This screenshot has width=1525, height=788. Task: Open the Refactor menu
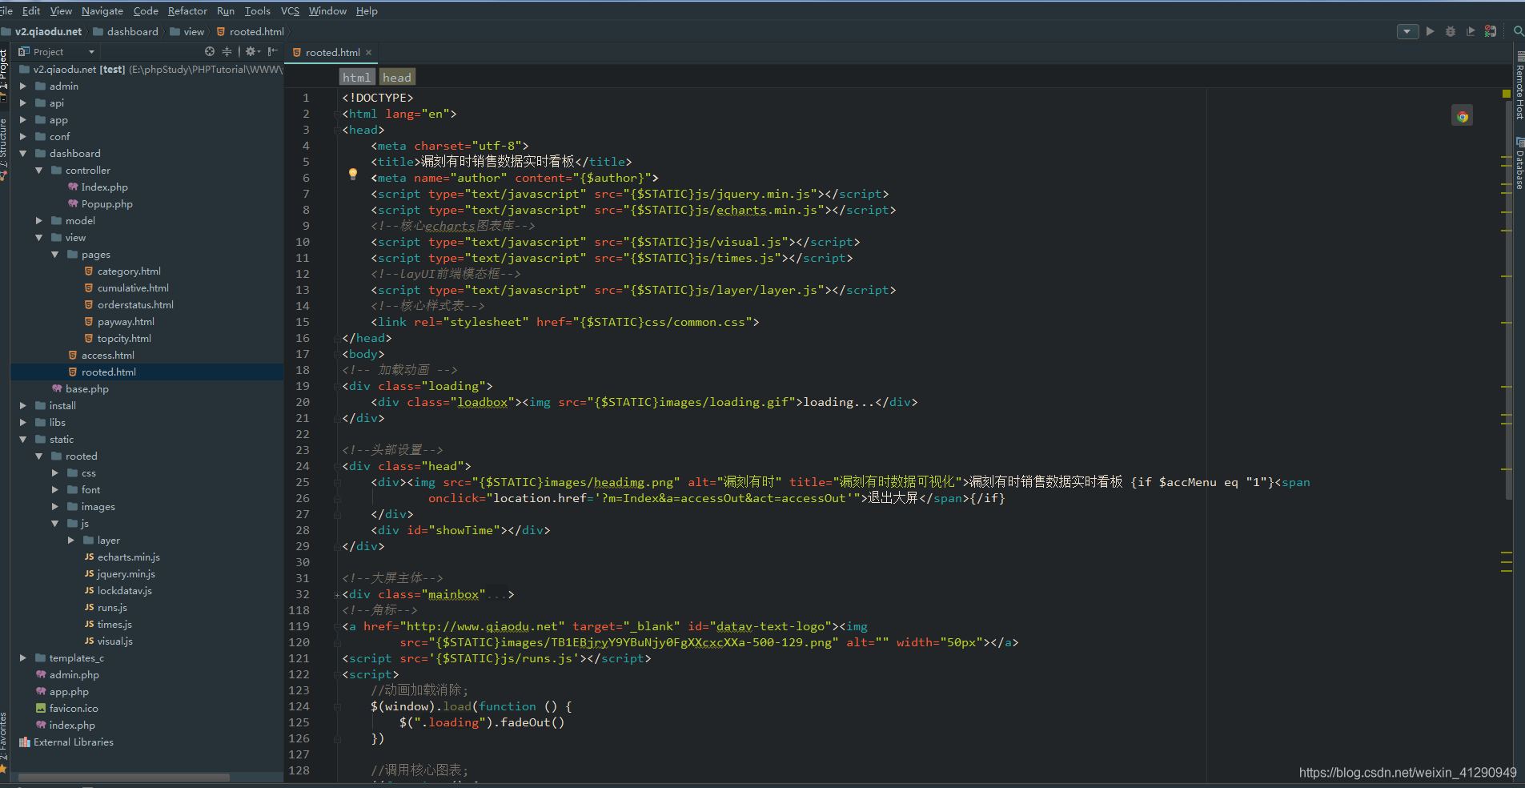(187, 10)
